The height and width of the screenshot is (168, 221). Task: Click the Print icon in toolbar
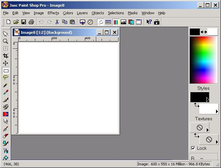31,22
